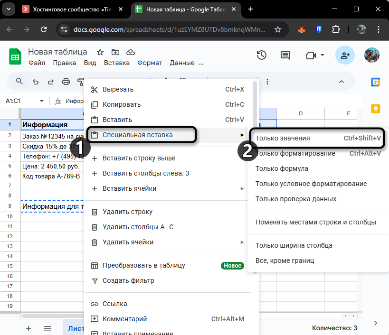The width and height of the screenshot is (389, 335).
Task: Open the share access button
Action: (x=345, y=55)
